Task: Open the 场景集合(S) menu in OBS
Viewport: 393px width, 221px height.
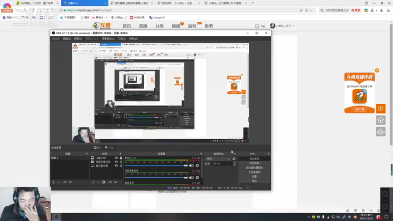Action: (x=108, y=39)
